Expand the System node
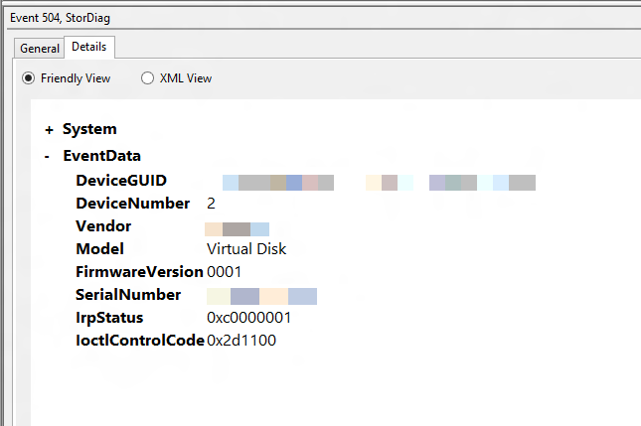The height and width of the screenshot is (426, 641). pos(49,130)
